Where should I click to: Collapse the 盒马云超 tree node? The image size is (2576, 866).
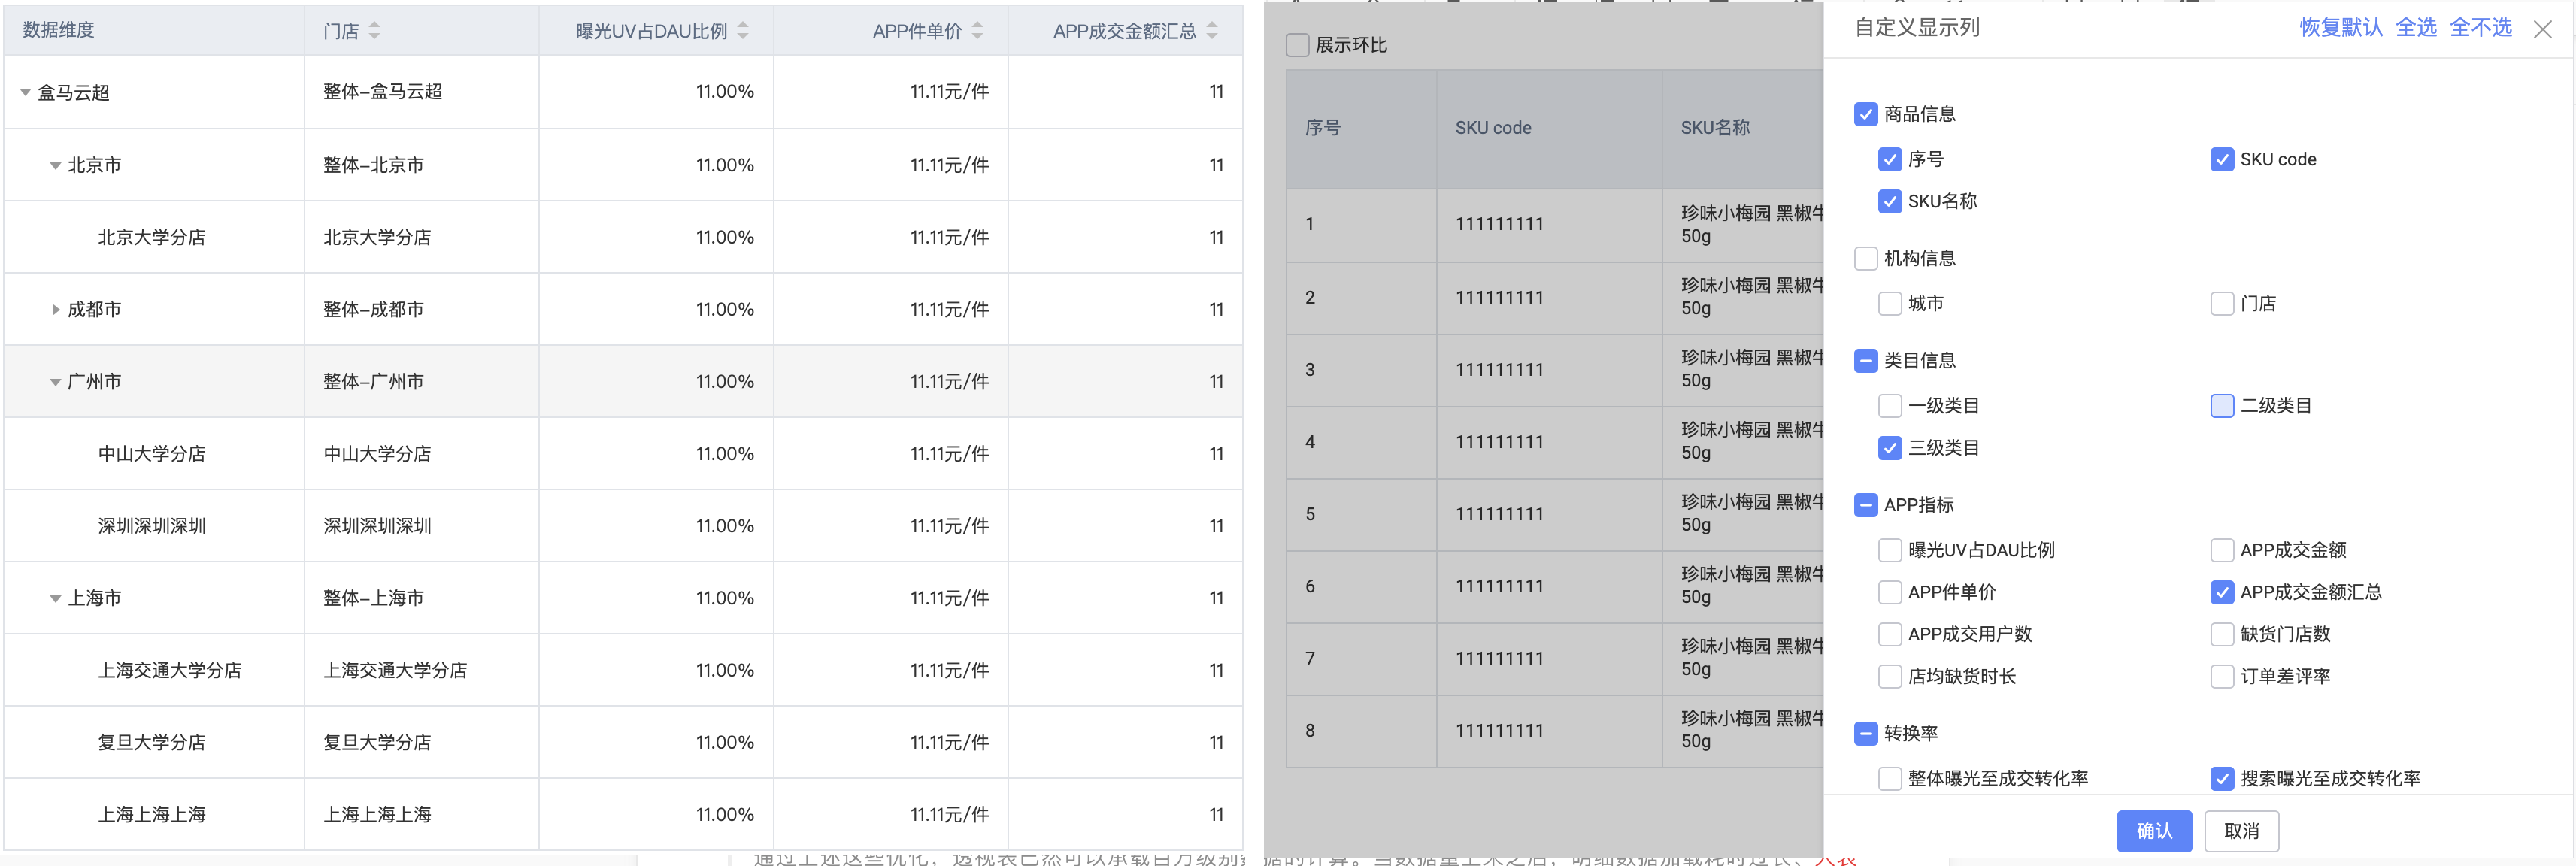24,92
